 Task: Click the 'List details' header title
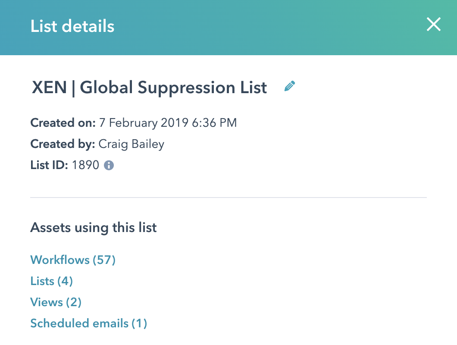tap(72, 26)
